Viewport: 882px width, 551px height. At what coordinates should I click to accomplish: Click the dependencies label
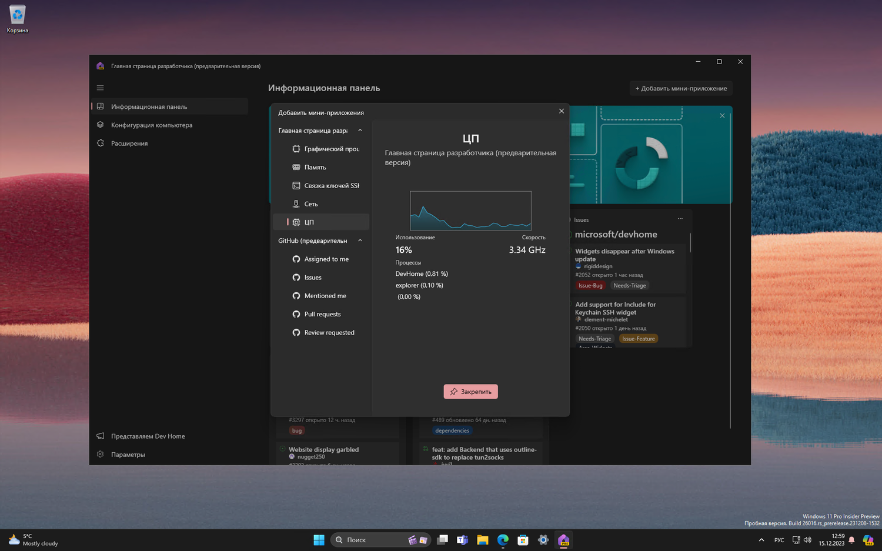(452, 430)
